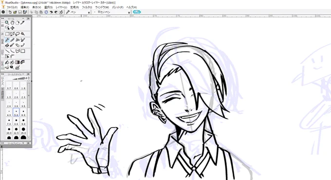Choose brush size 10.0 preset

9,131
